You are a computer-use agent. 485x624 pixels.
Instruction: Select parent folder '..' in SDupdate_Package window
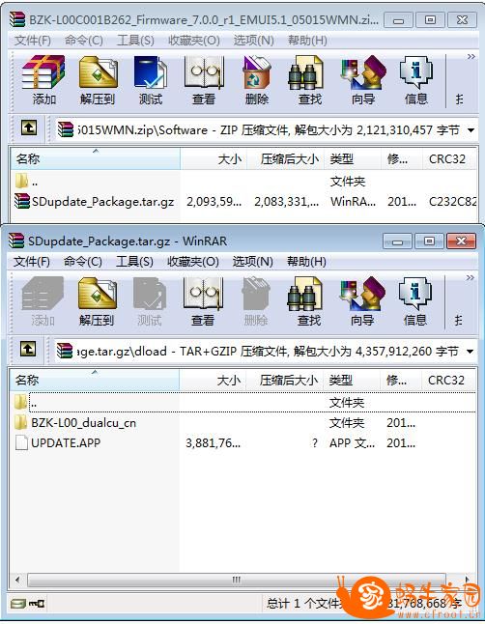pyautogui.click(x=242, y=403)
